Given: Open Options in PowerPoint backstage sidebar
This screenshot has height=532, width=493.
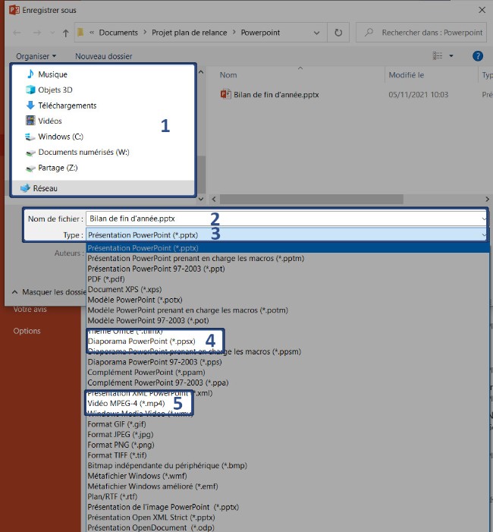Looking at the screenshot, I should 27,331.
